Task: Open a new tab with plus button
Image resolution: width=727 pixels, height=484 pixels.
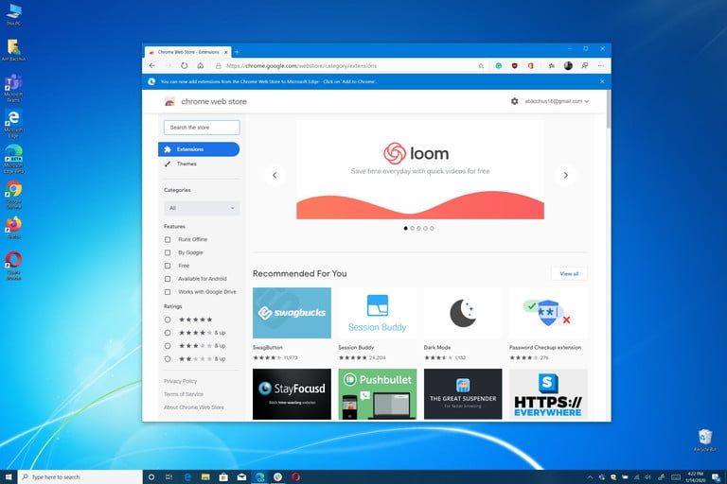Action: click(237, 52)
